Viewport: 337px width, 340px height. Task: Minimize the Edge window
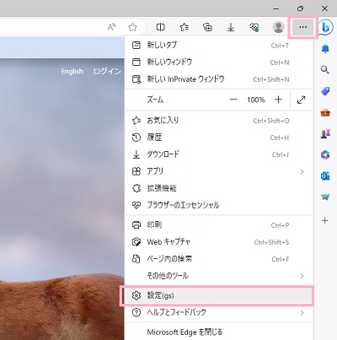276,8
